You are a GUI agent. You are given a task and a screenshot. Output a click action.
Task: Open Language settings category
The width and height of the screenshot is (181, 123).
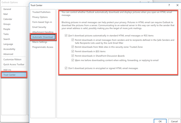(x=8, y=44)
